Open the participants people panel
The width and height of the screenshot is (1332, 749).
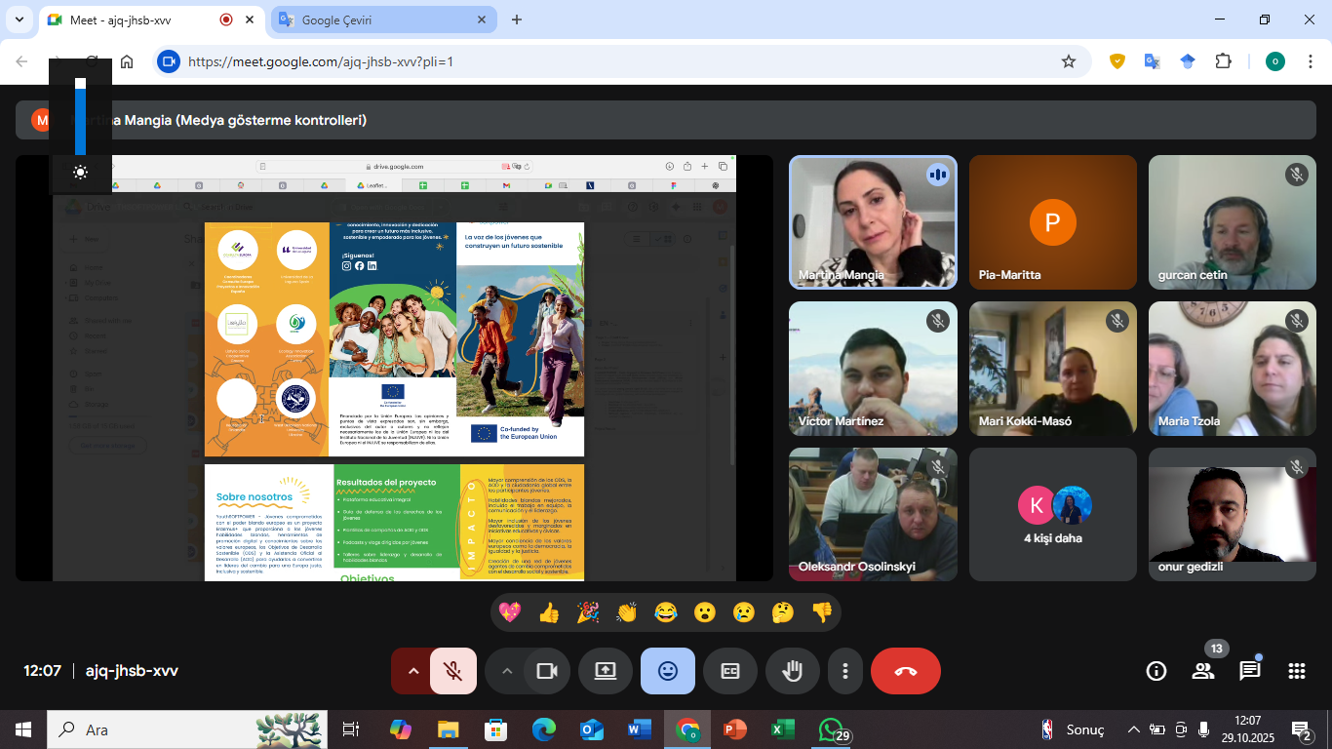[1203, 671]
